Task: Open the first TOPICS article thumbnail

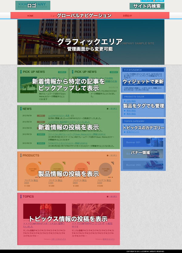Action: click(x=44, y=211)
